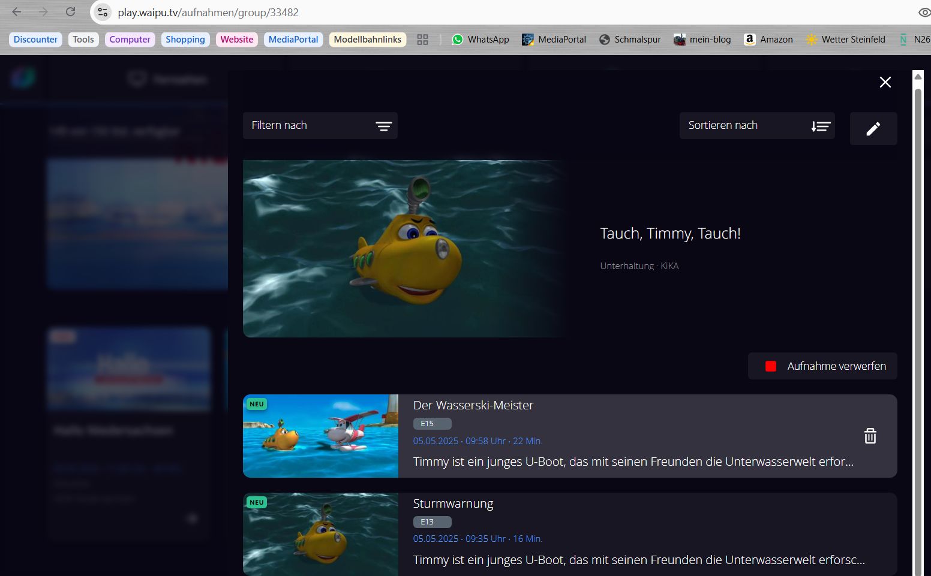Screen dimensions: 931x576
Task: Open the N26 bookmark
Action: (914, 40)
